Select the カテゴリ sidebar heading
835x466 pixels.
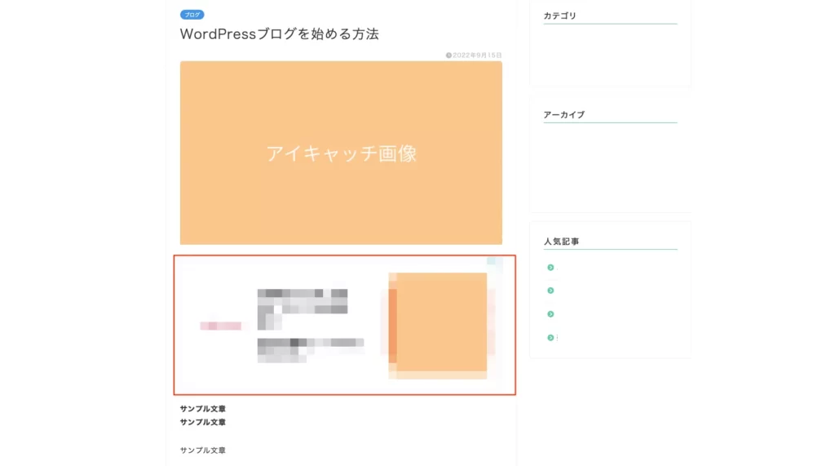click(559, 16)
